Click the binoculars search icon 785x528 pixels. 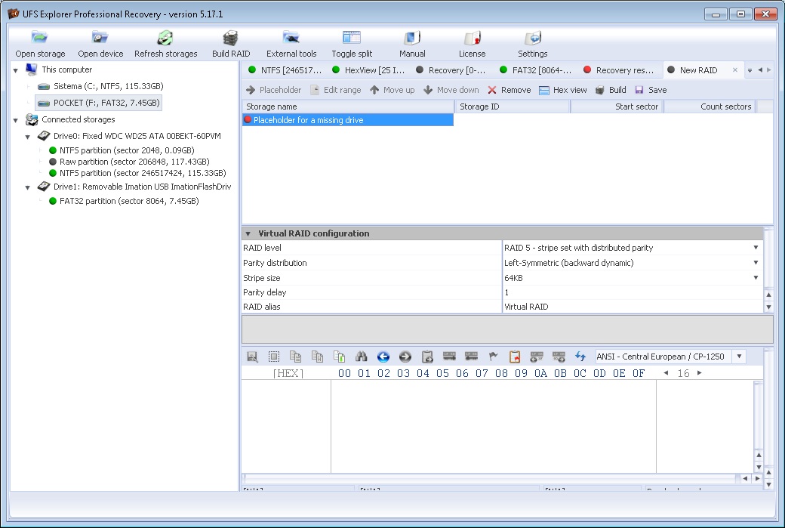(x=361, y=357)
